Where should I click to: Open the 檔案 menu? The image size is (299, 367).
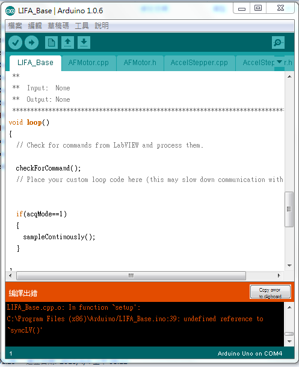click(x=15, y=25)
